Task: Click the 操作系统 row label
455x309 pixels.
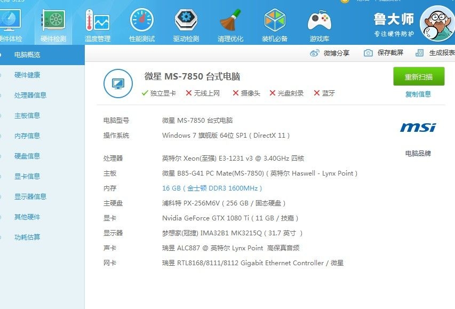Action: (116, 136)
